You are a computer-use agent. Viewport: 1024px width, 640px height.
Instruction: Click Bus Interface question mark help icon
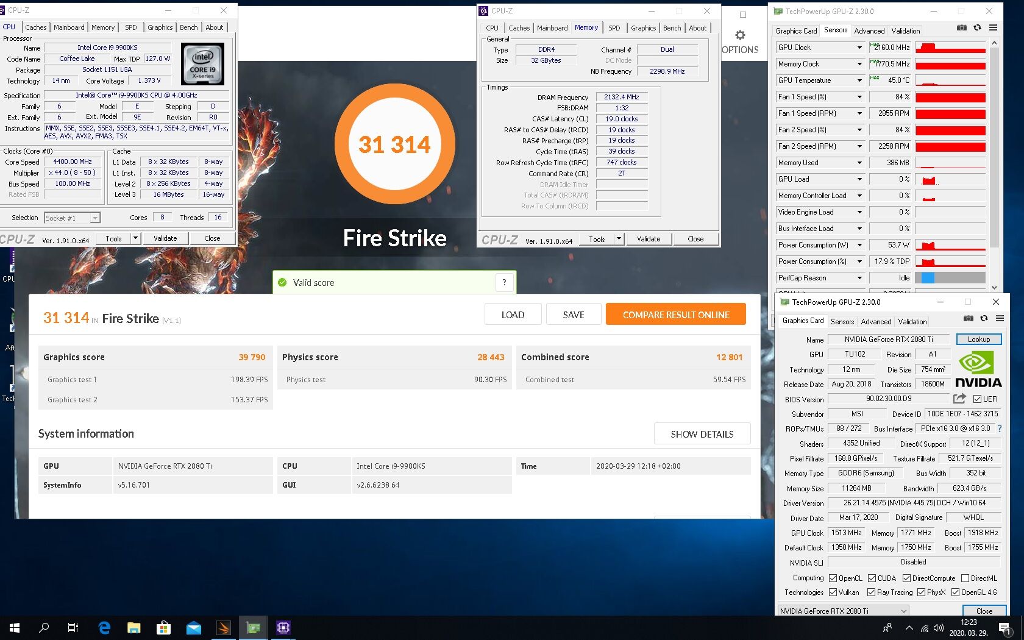coord(1000,428)
